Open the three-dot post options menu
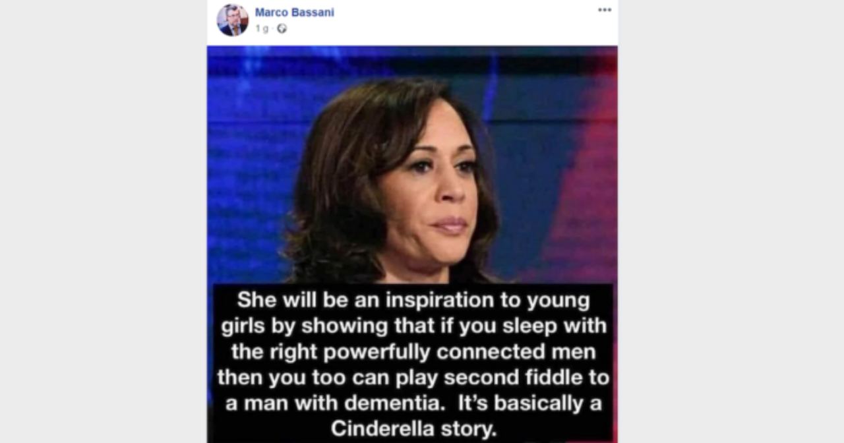 tap(605, 10)
